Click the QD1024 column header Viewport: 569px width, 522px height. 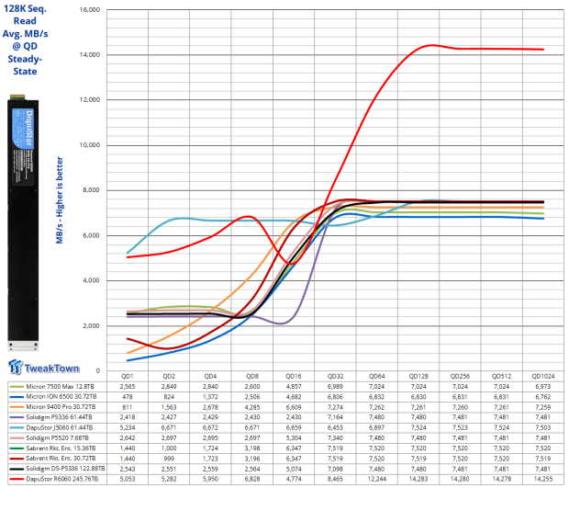click(543, 376)
